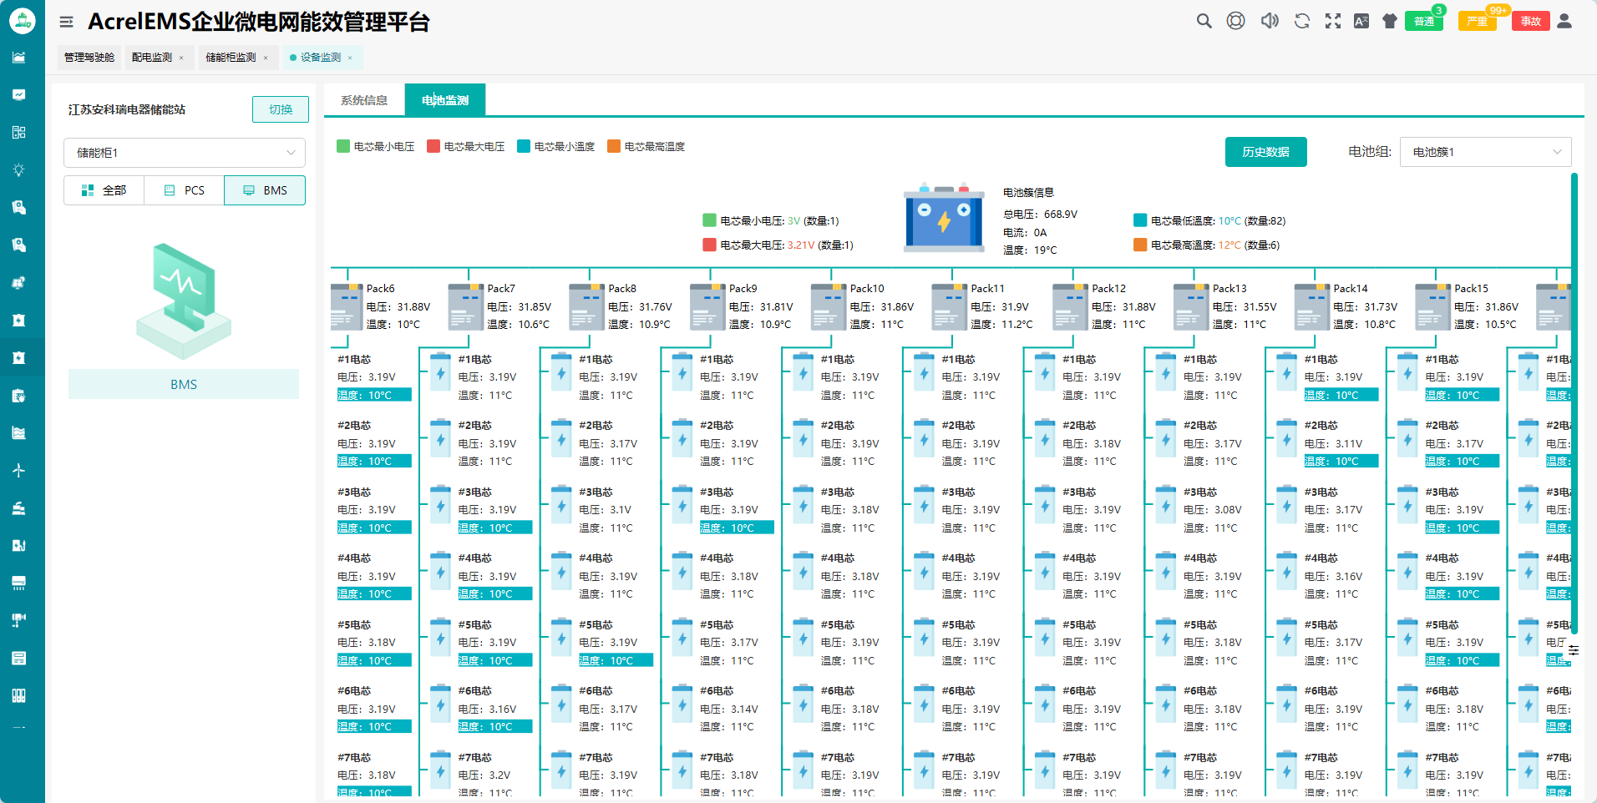This screenshot has width=1597, height=803.
Task: Click the 切换 station switch button
Action: tap(281, 109)
